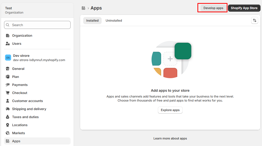Click the Dev strore store name
This screenshot has width=262, height=146.
pyautogui.click(x=21, y=56)
